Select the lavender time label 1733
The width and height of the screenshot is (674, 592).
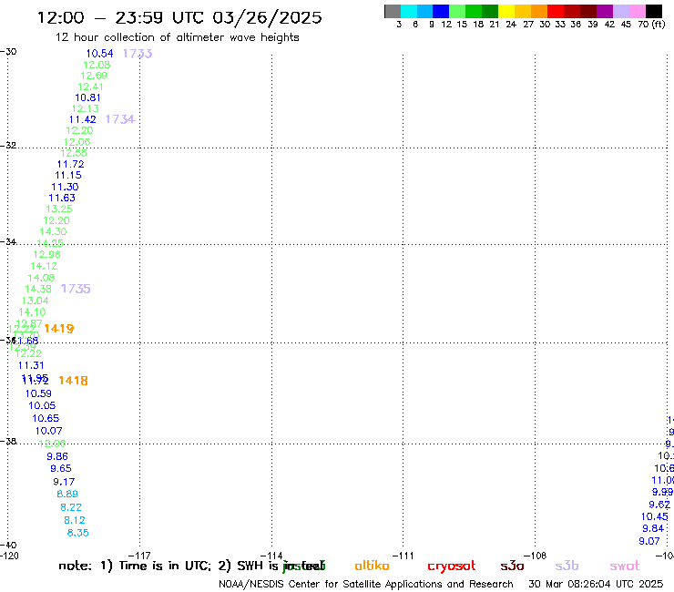[x=138, y=54]
